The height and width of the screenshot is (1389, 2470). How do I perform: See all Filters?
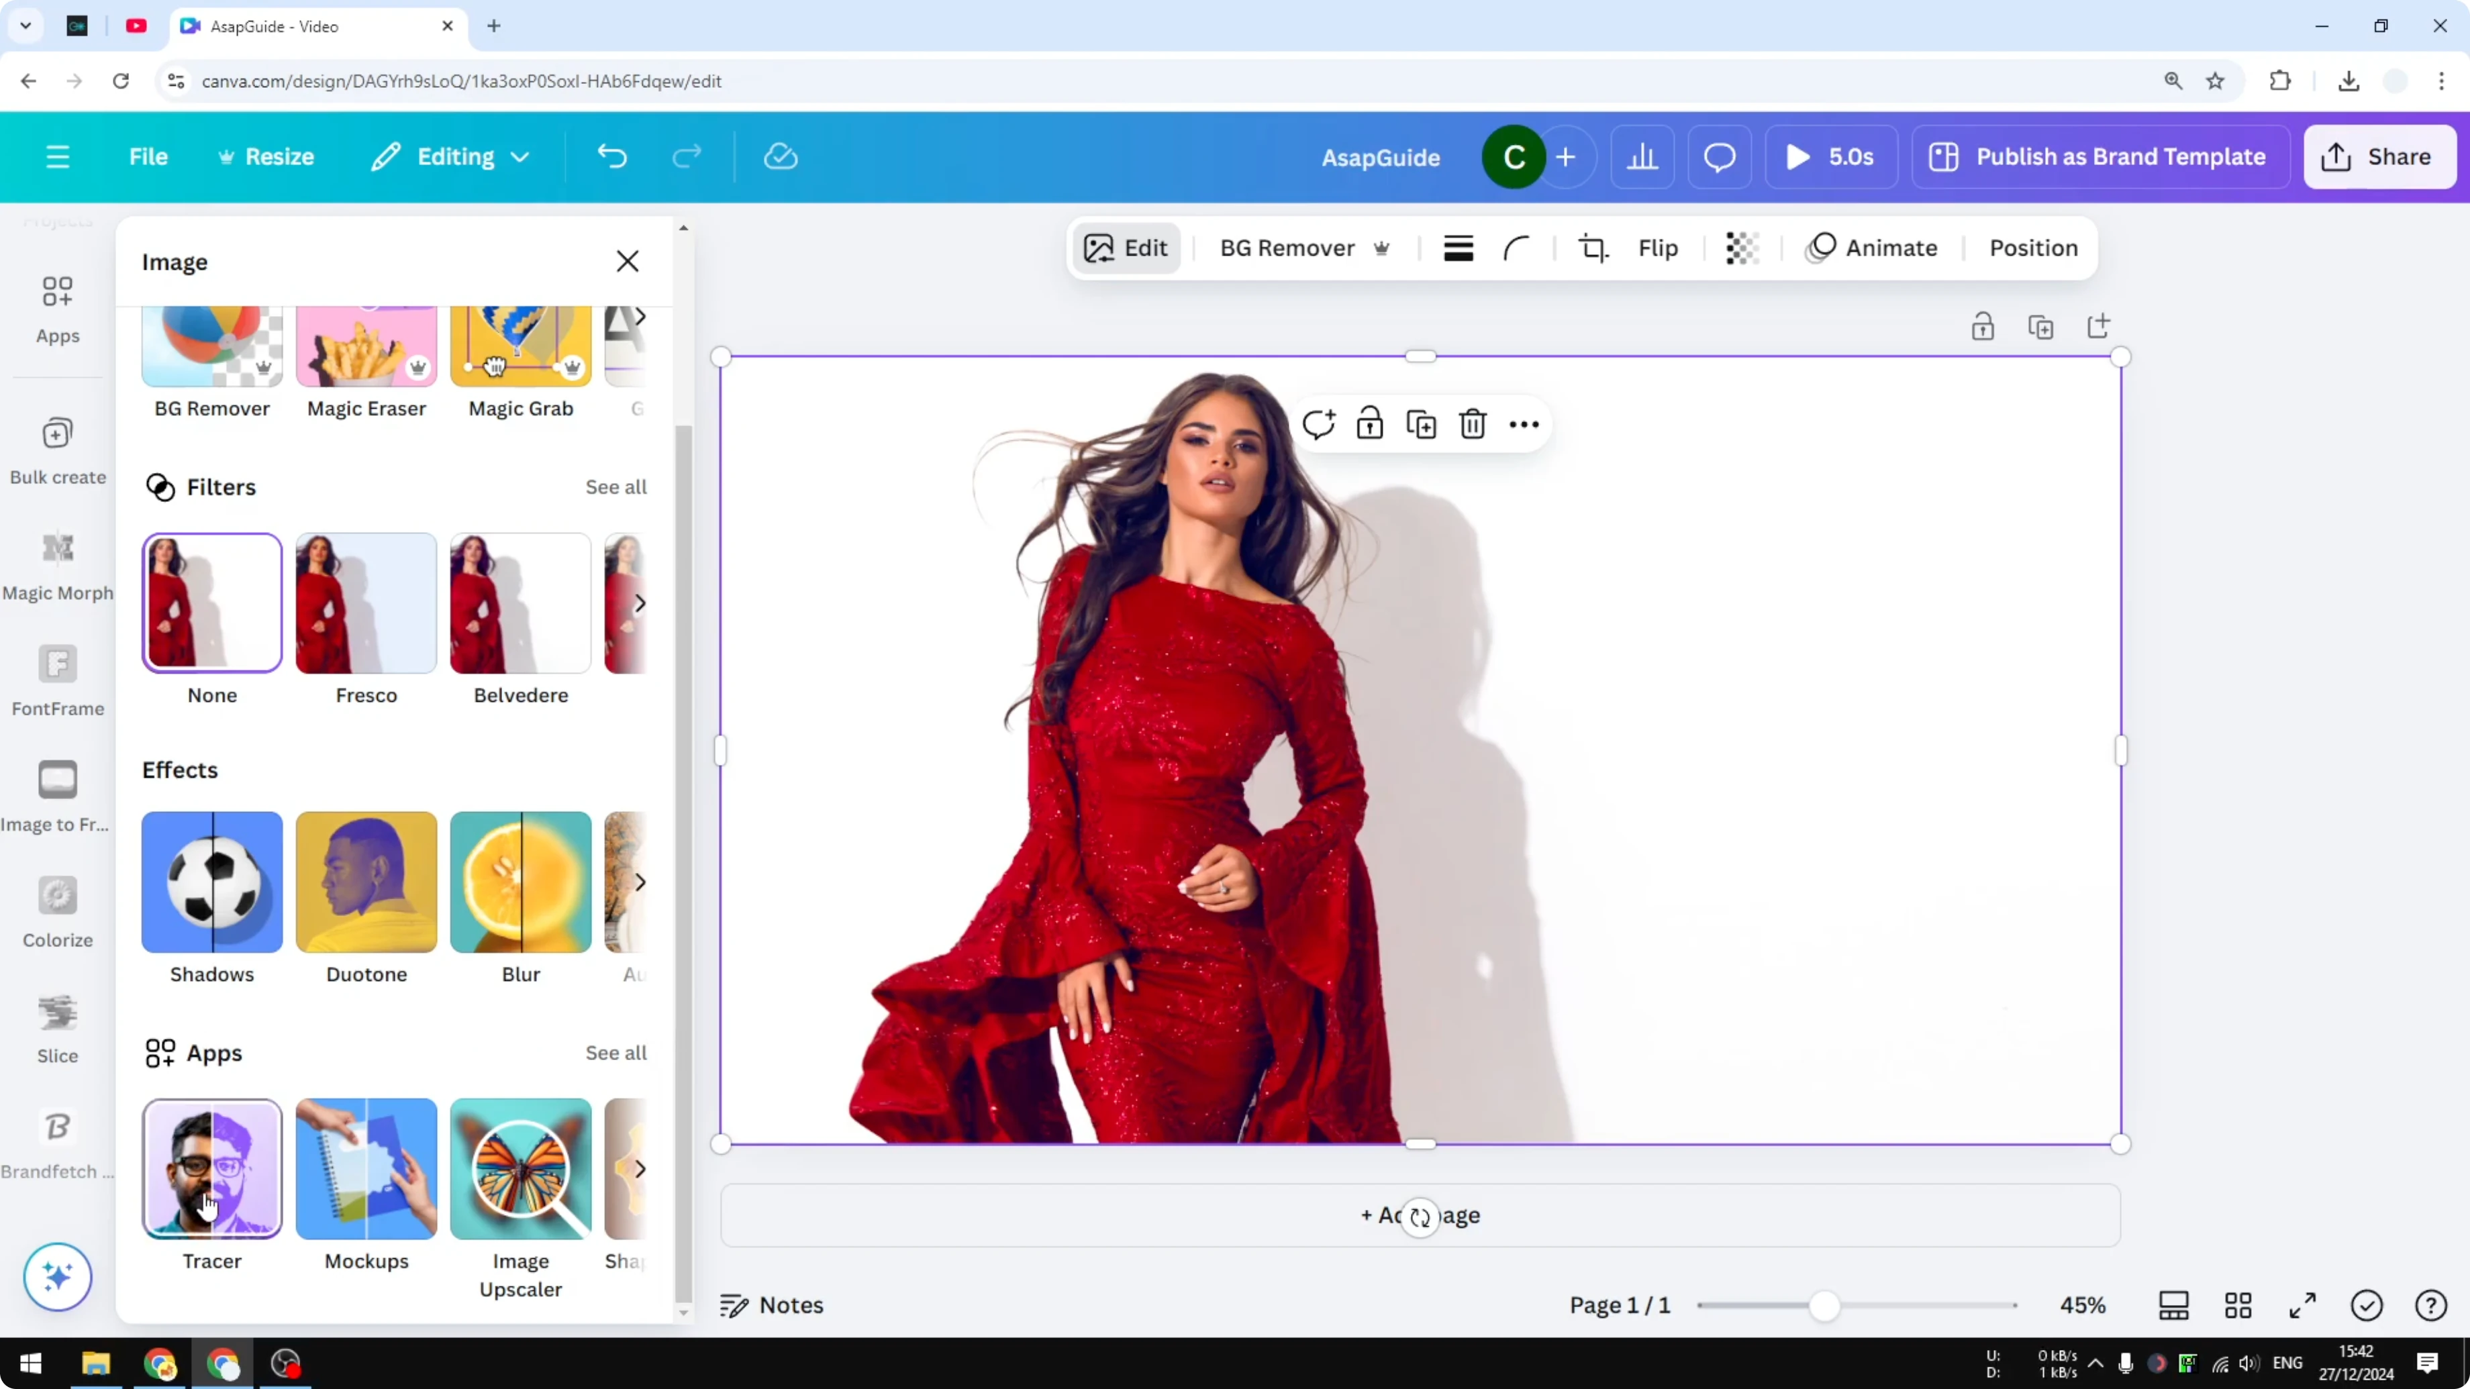[615, 486]
